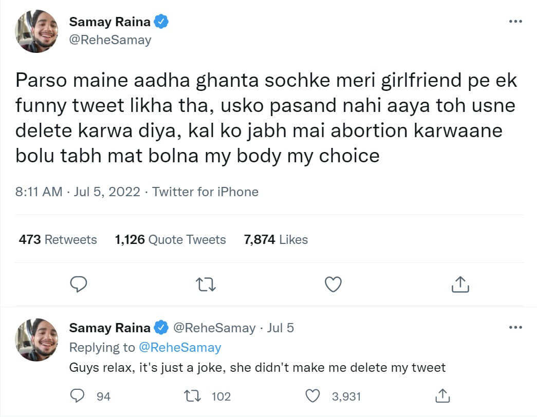Open more options on main tweet
The image size is (537, 417).
(515, 22)
